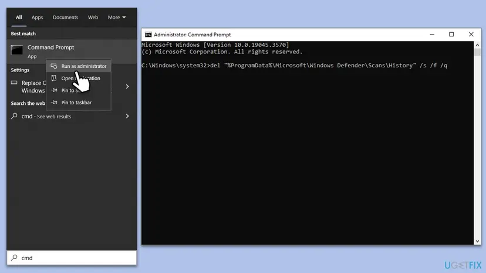Minimize the Command Prompt window
The image size is (486, 273).
tap(432, 35)
